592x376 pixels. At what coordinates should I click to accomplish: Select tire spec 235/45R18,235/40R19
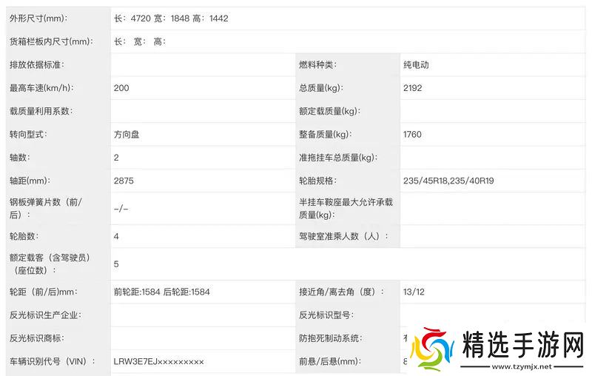point(449,181)
